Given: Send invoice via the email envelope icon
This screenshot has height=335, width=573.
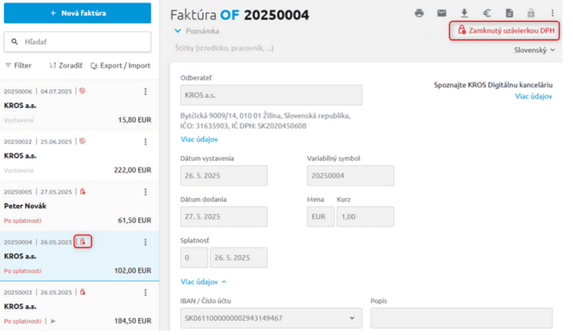Looking at the screenshot, I should pos(441,13).
